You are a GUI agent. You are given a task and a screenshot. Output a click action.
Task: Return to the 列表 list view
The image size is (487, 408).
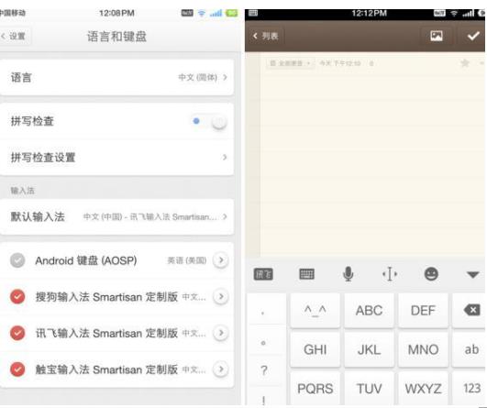coord(266,36)
